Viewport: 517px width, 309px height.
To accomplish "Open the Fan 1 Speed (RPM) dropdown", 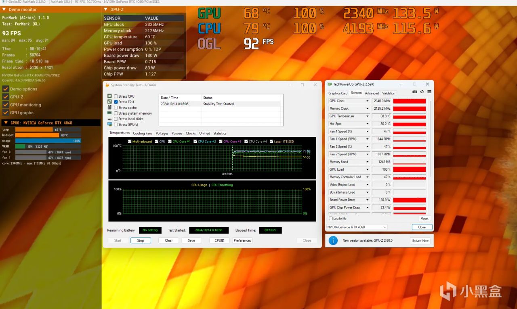I will 368,139.
